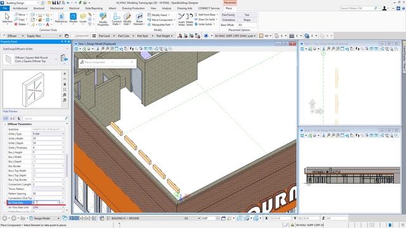Screen dimensions: 406x228
Task: Click Unite Solids tool
Action: pyautogui.click(x=204, y=24)
